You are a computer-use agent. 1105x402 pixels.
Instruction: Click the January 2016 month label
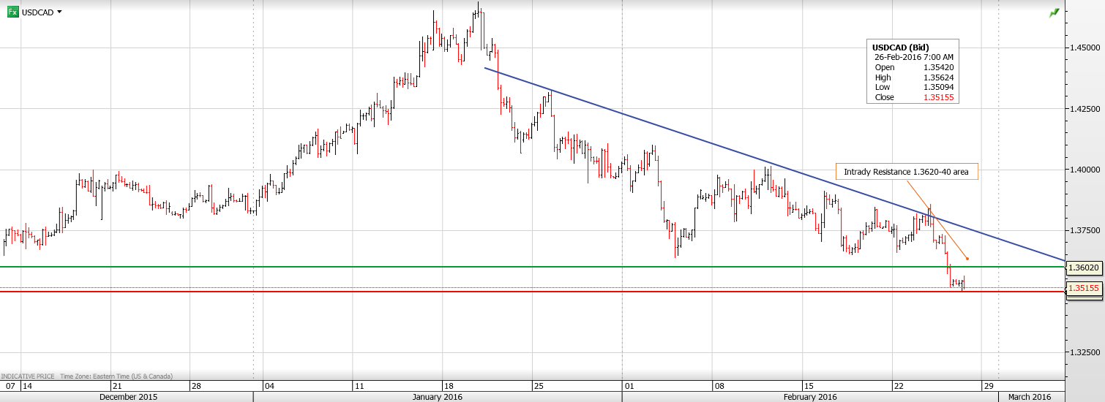pos(437,397)
